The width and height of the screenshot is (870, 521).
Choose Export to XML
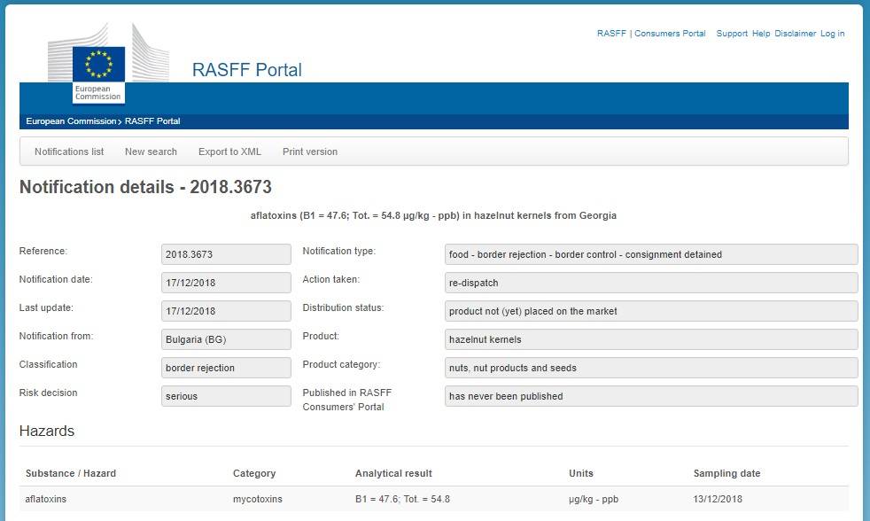coord(229,152)
